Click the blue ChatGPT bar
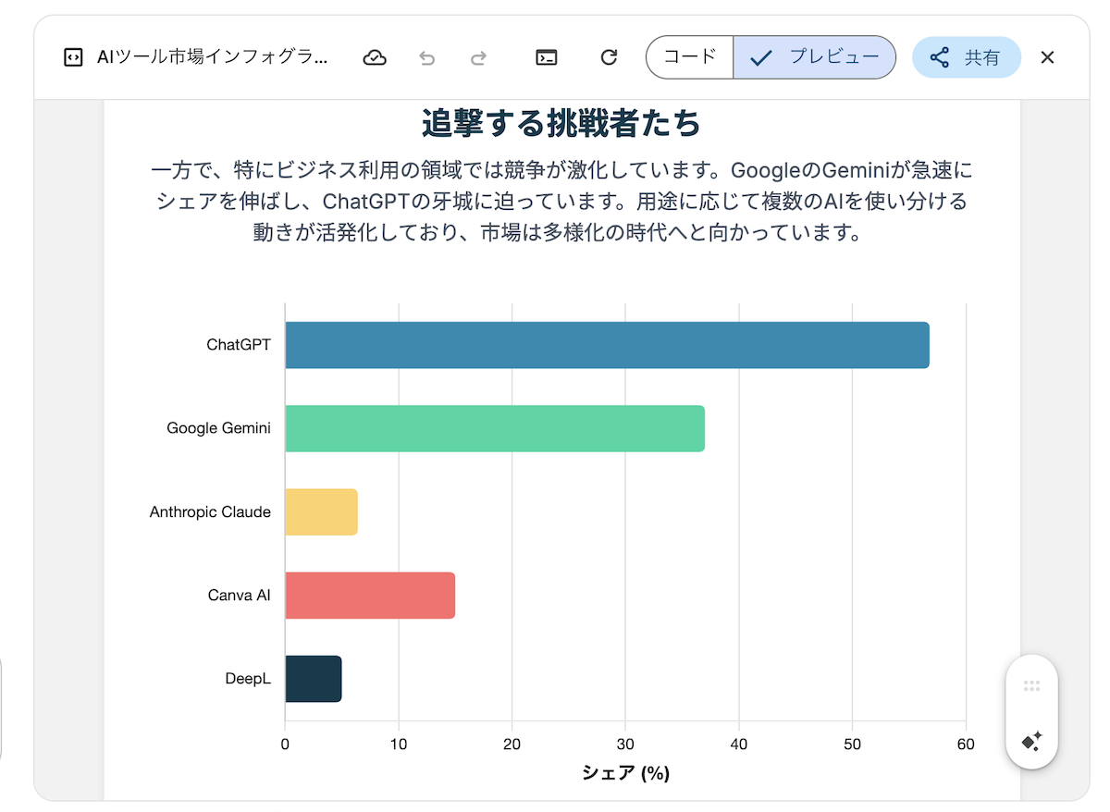 tap(607, 345)
